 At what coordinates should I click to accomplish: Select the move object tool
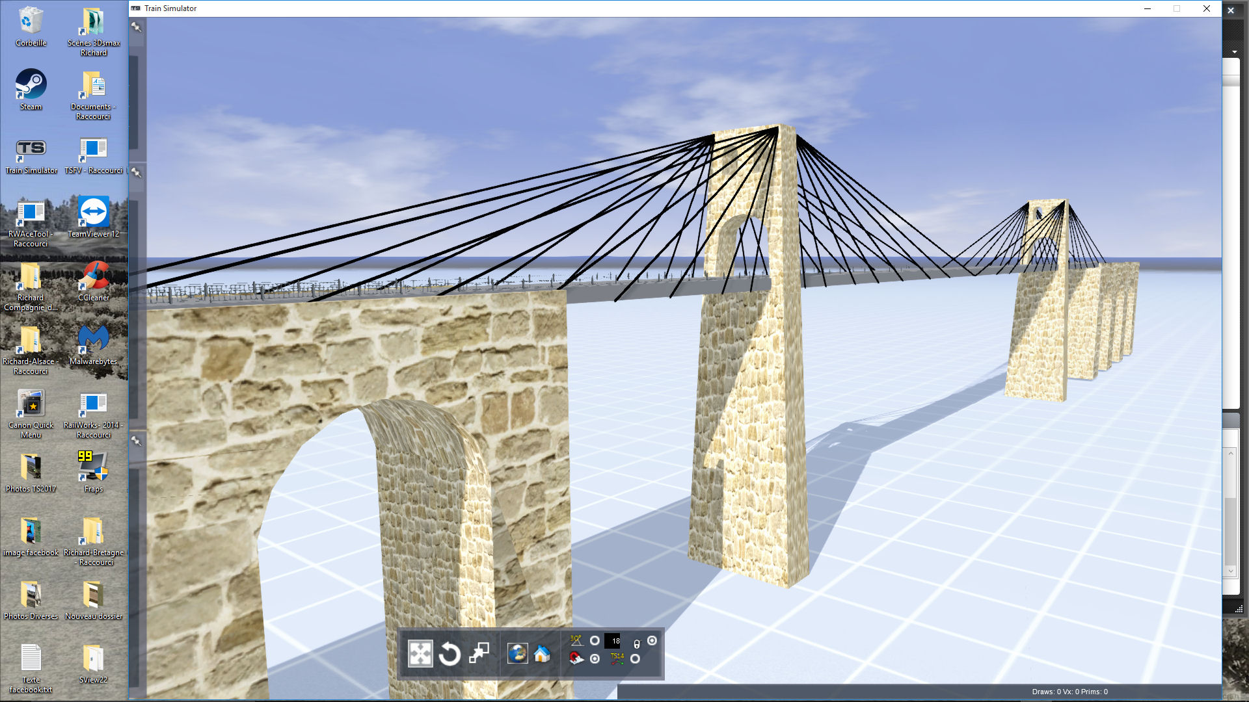point(420,653)
